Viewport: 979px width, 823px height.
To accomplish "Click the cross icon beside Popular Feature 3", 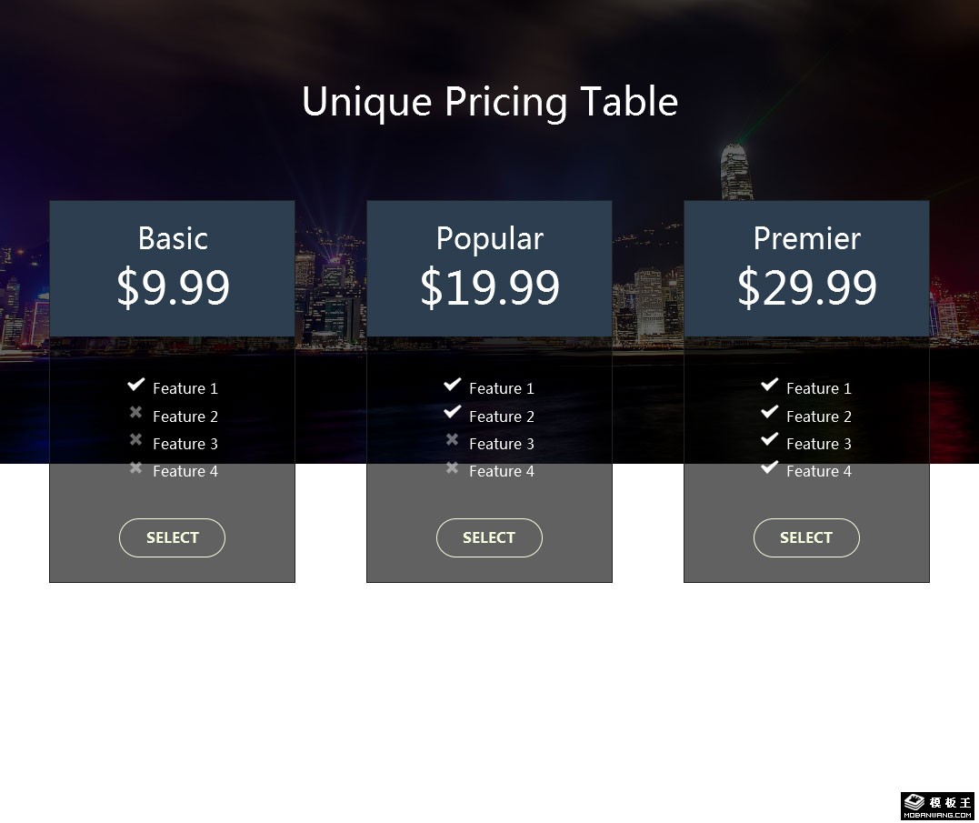I will 452,439.
